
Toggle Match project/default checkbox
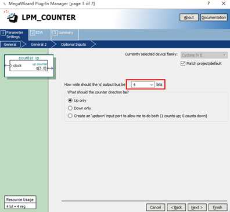coord(183,63)
